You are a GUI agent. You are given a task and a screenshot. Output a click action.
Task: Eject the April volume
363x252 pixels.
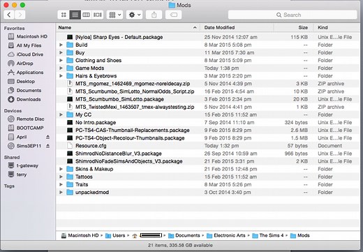[x=47, y=137]
